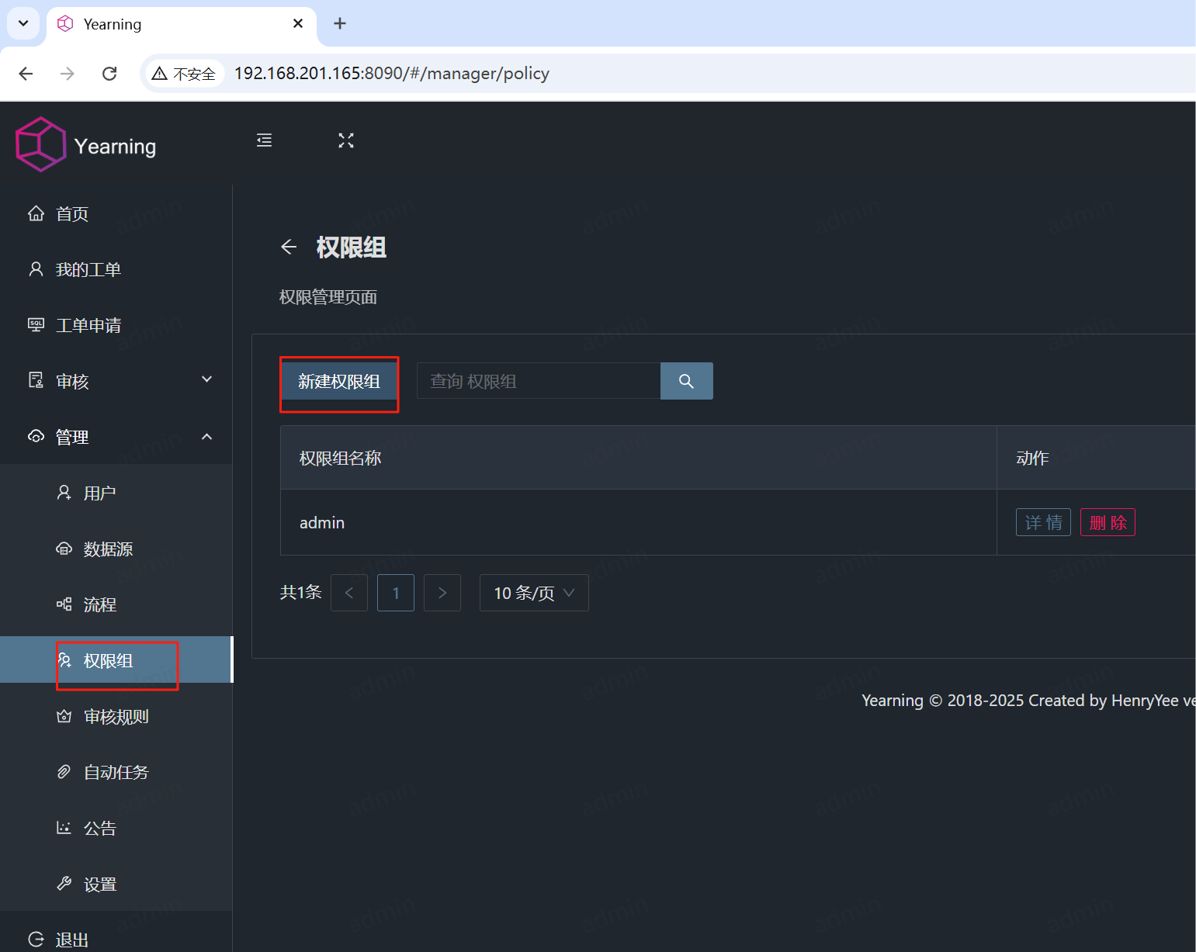Toggle fullscreen with the expand icon
The image size is (1196, 952).
[x=346, y=140]
